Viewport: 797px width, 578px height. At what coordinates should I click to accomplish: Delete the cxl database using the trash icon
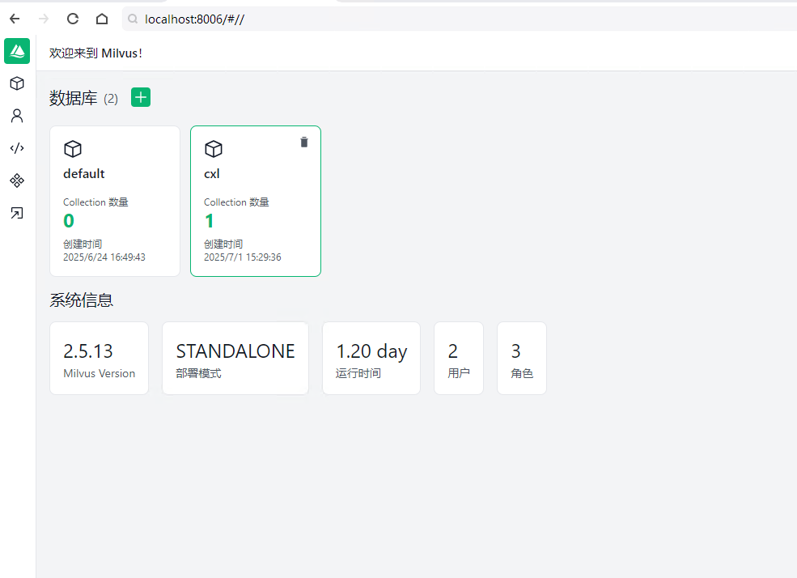[x=304, y=142]
